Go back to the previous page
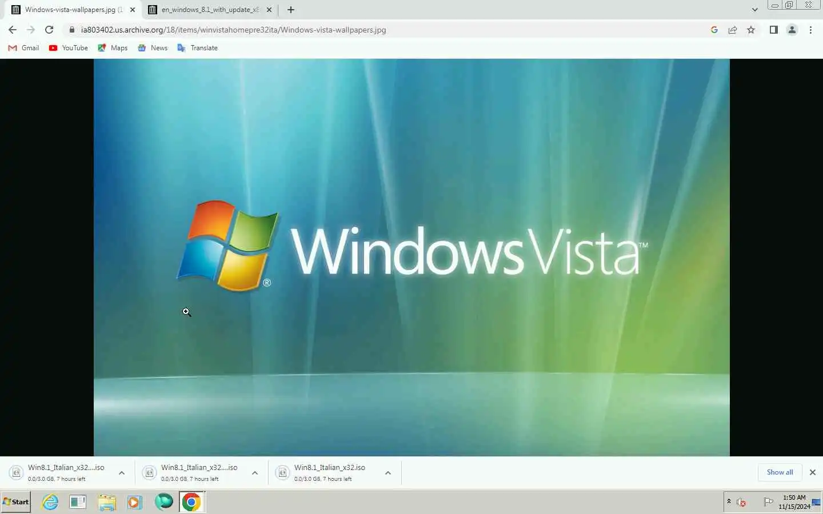This screenshot has width=823, height=514. (x=13, y=30)
